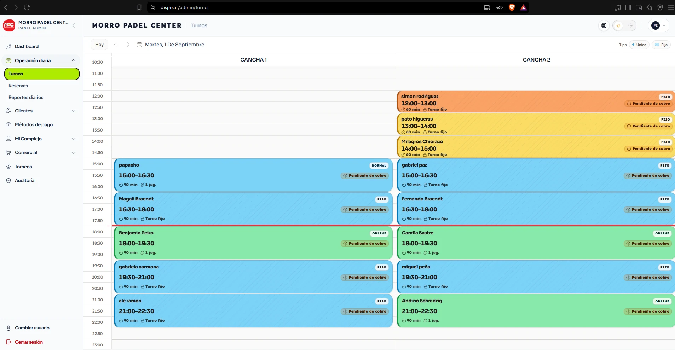
Task: Click the Cambiar usuario person icon
Action: (x=8, y=328)
